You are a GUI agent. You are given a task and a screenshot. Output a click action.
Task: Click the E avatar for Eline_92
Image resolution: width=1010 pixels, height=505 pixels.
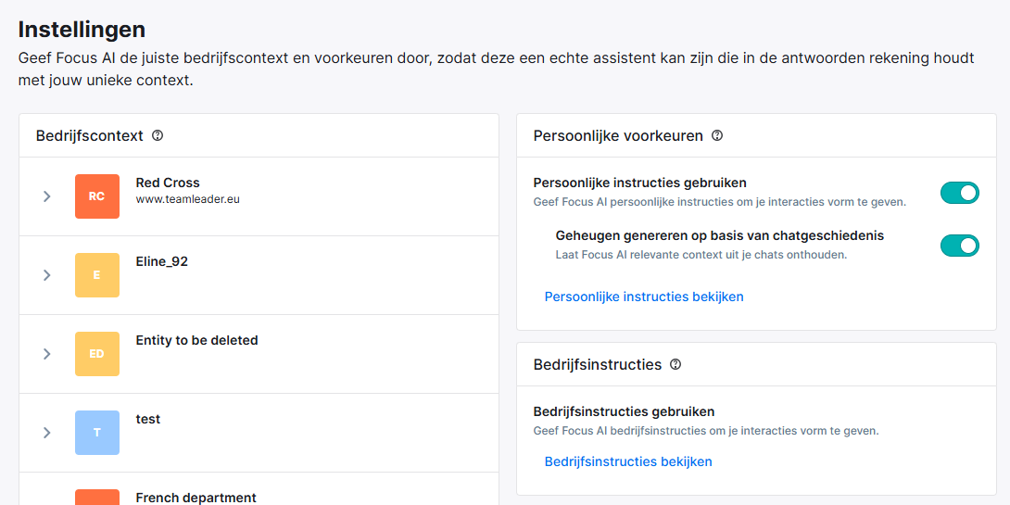point(97,275)
